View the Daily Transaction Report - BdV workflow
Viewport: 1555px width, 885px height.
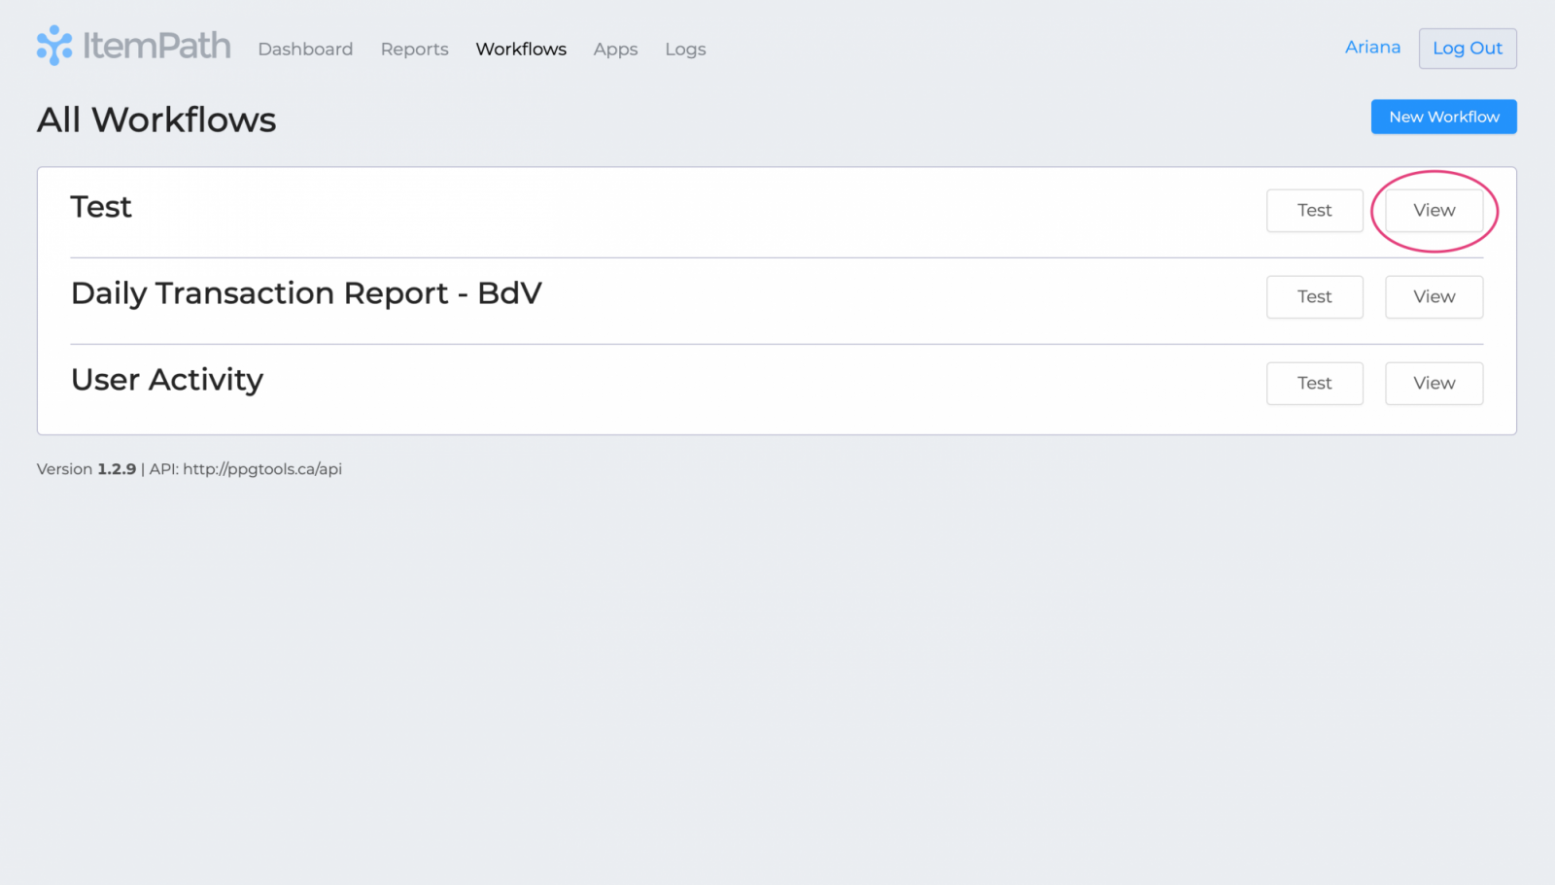coord(1434,296)
